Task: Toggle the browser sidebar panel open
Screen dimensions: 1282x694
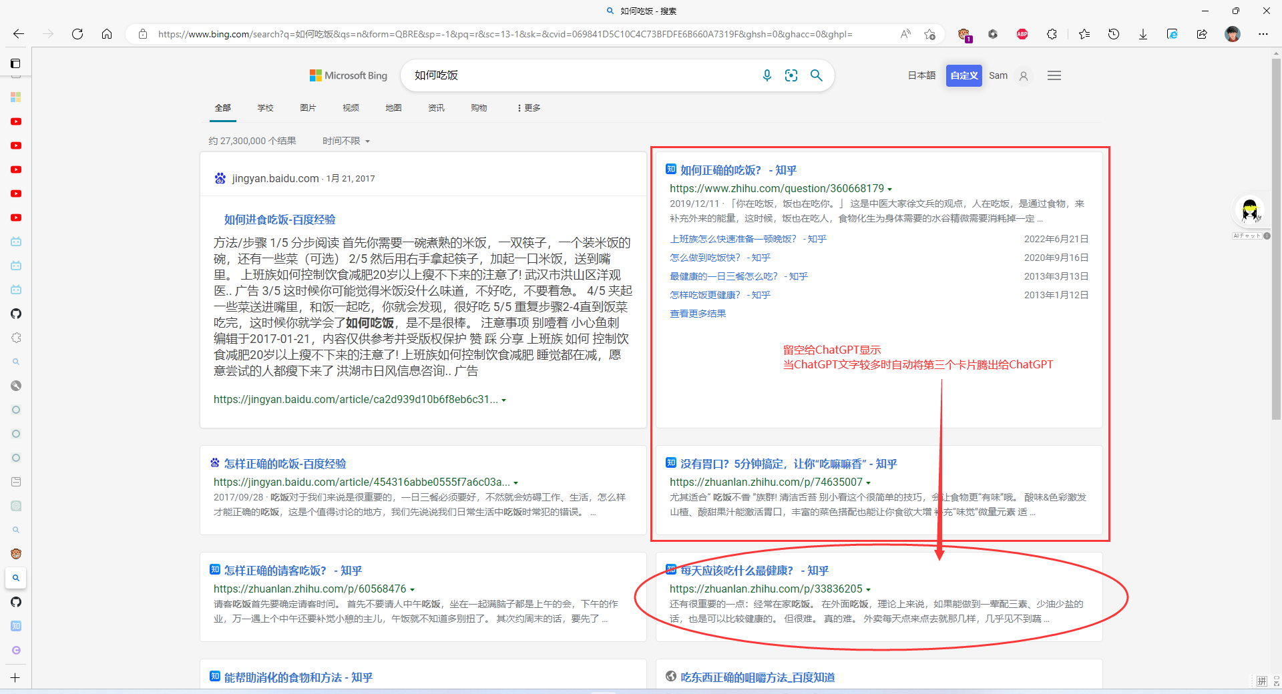Action: coord(15,63)
